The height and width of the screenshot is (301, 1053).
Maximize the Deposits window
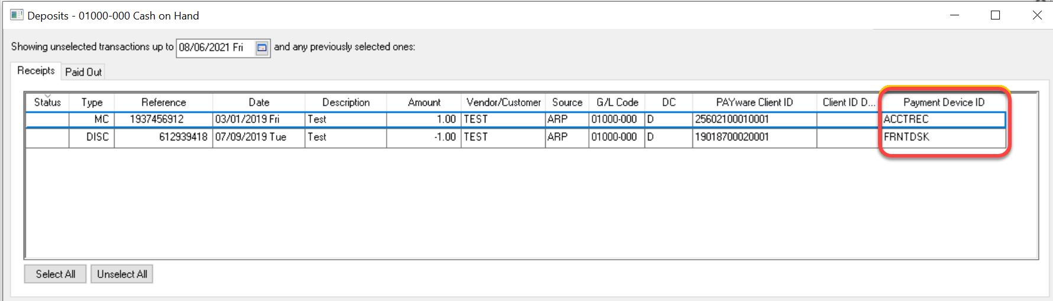[995, 15]
